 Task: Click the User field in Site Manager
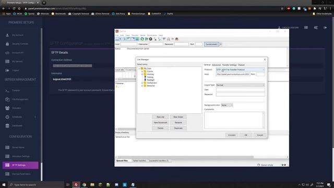(x=240, y=90)
